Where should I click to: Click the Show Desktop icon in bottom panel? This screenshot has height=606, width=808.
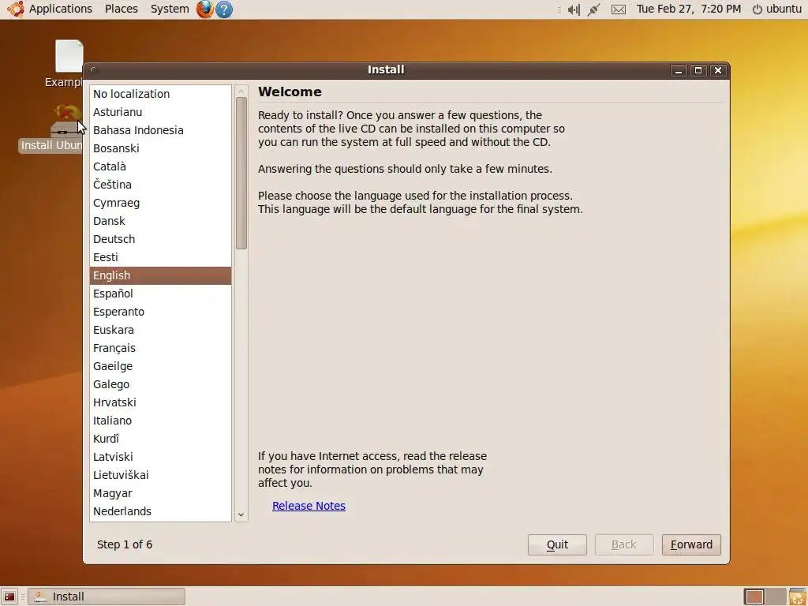click(9, 597)
